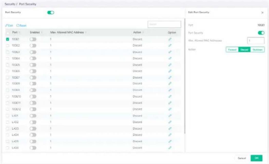Toggle the Enabled switch for LAG4
Viewport: 269px width, 164px height.
coord(33,135)
